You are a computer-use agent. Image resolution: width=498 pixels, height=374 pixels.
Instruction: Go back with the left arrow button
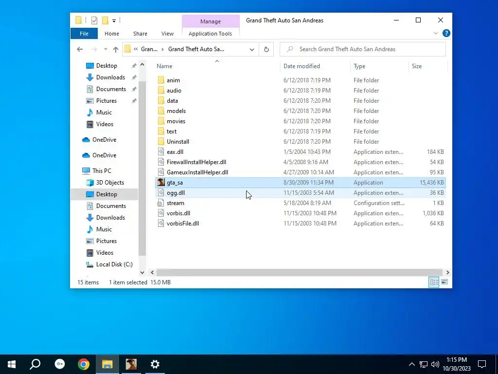pos(80,49)
